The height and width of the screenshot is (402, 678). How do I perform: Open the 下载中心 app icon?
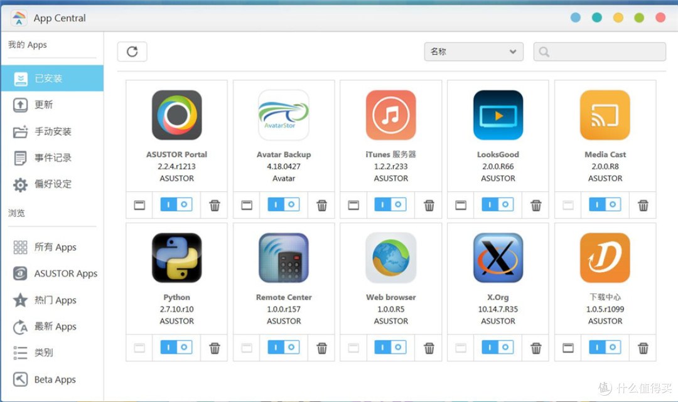605,258
